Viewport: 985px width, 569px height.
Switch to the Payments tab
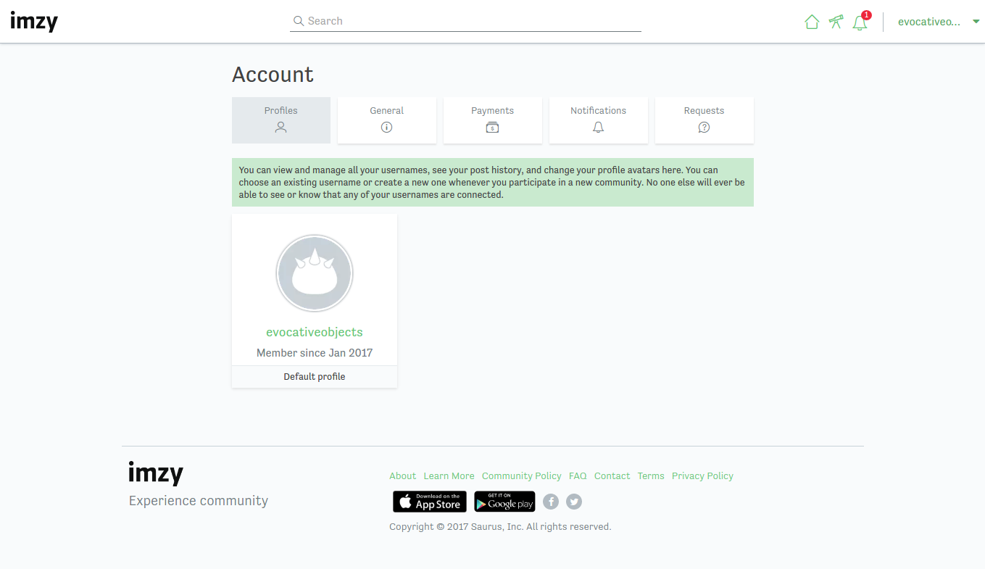pyautogui.click(x=493, y=120)
